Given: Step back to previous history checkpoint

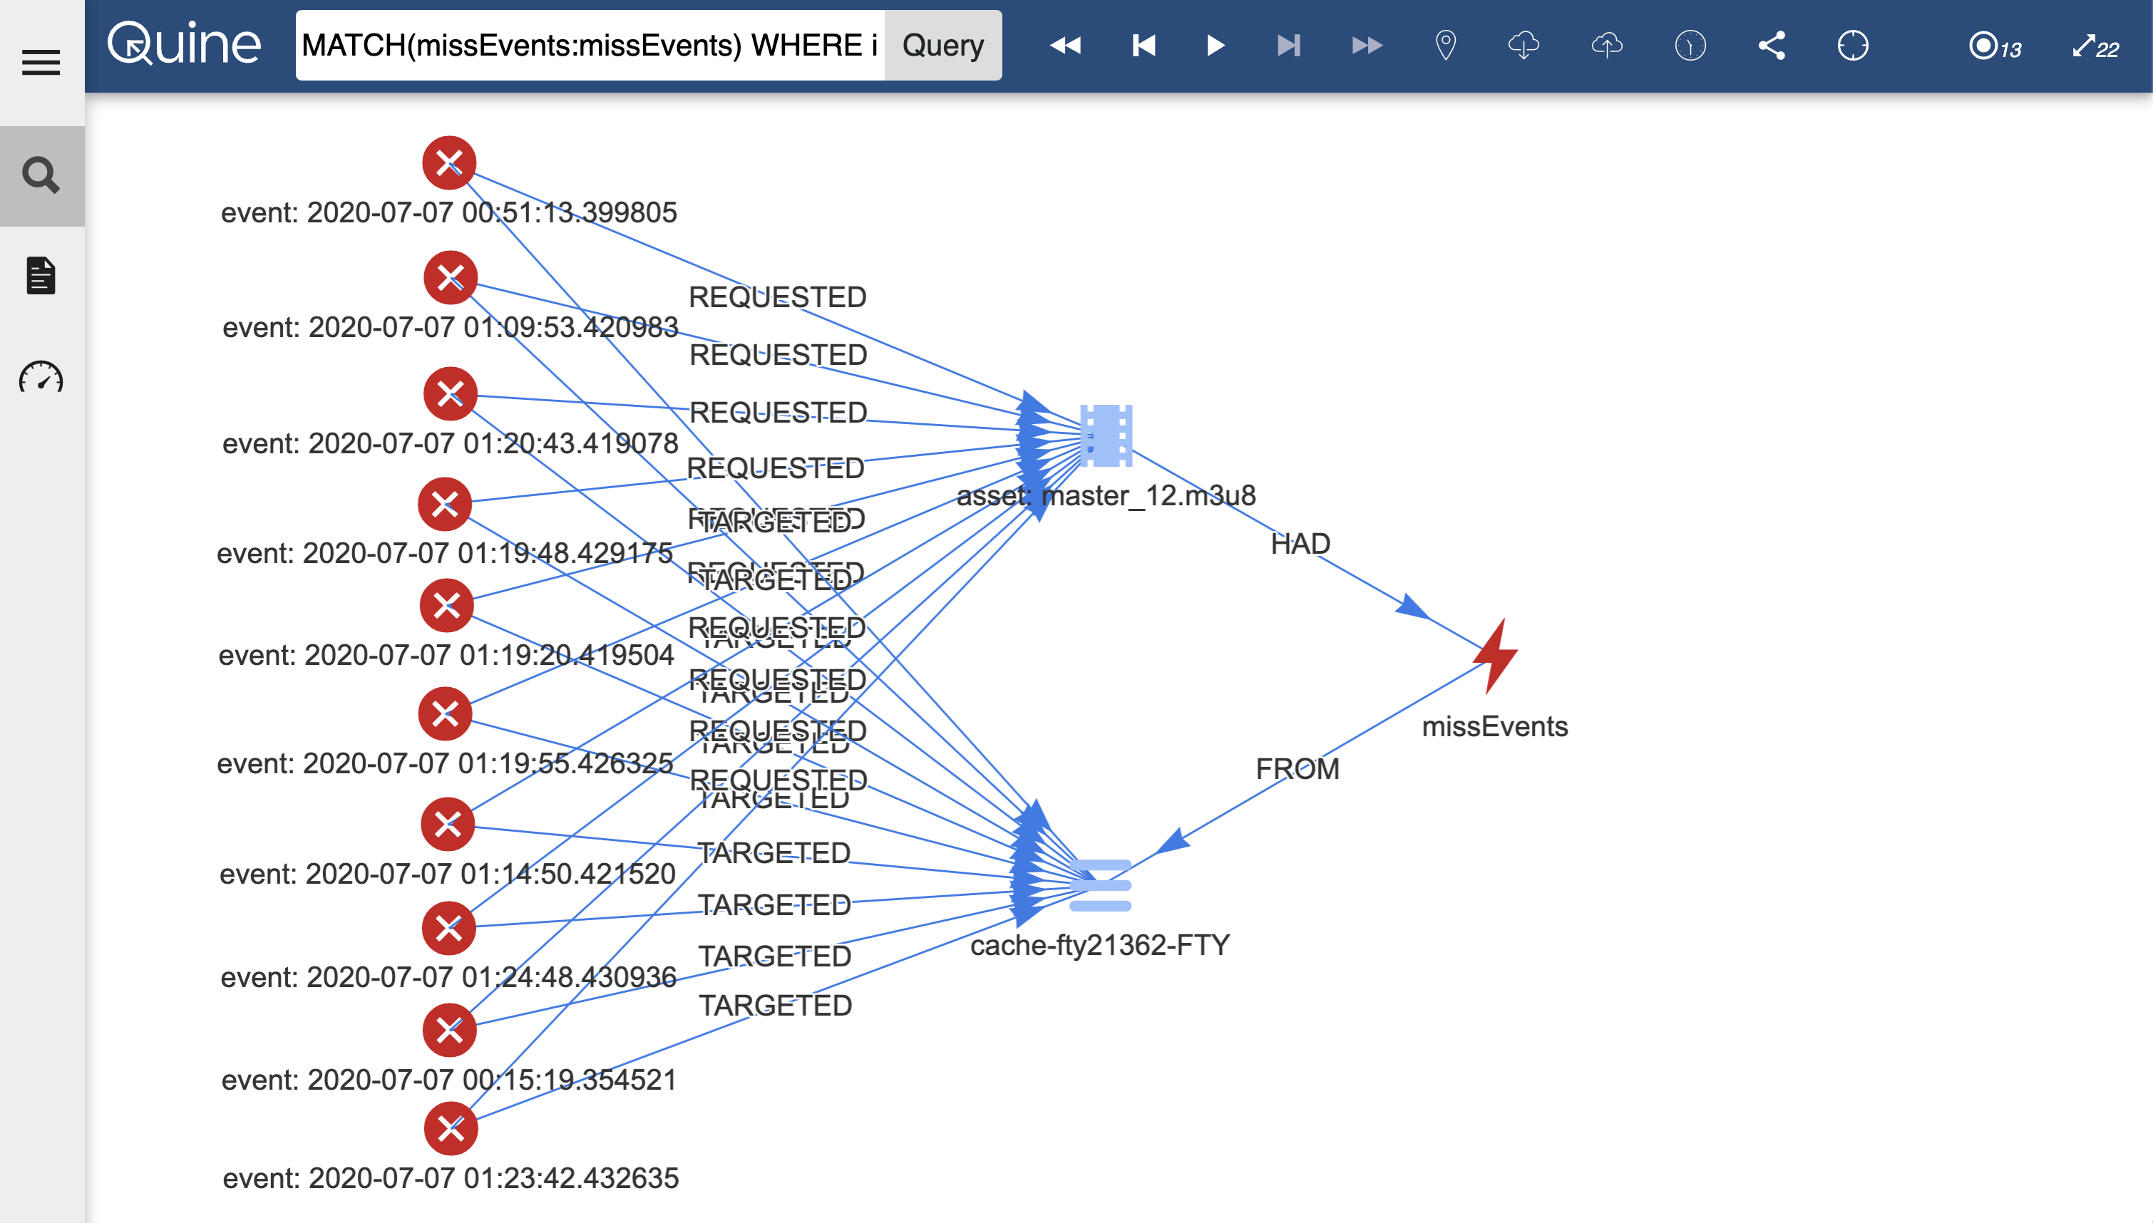Looking at the screenshot, I should [1144, 46].
